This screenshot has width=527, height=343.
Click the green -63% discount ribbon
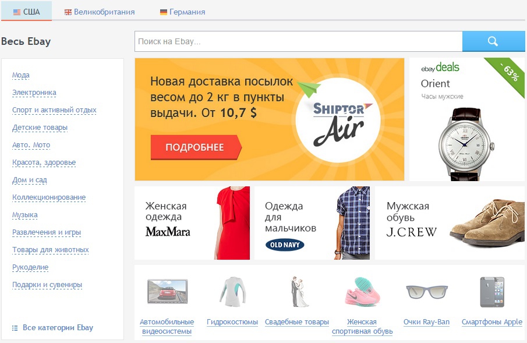[508, 75]
